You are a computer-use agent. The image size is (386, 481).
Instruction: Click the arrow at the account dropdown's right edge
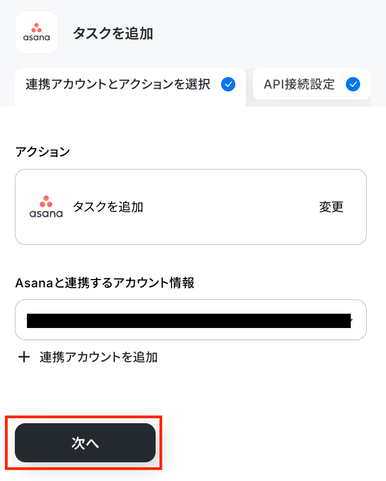point(352,320)
